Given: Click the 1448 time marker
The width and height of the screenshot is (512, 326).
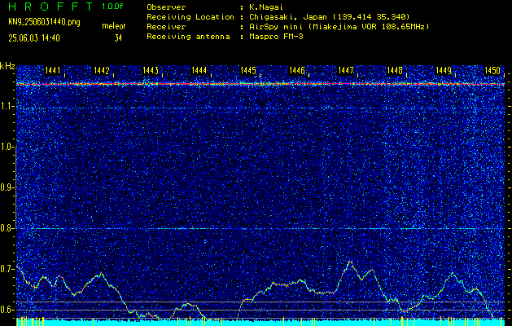Looking at the screenshot, I should (395, 70).
